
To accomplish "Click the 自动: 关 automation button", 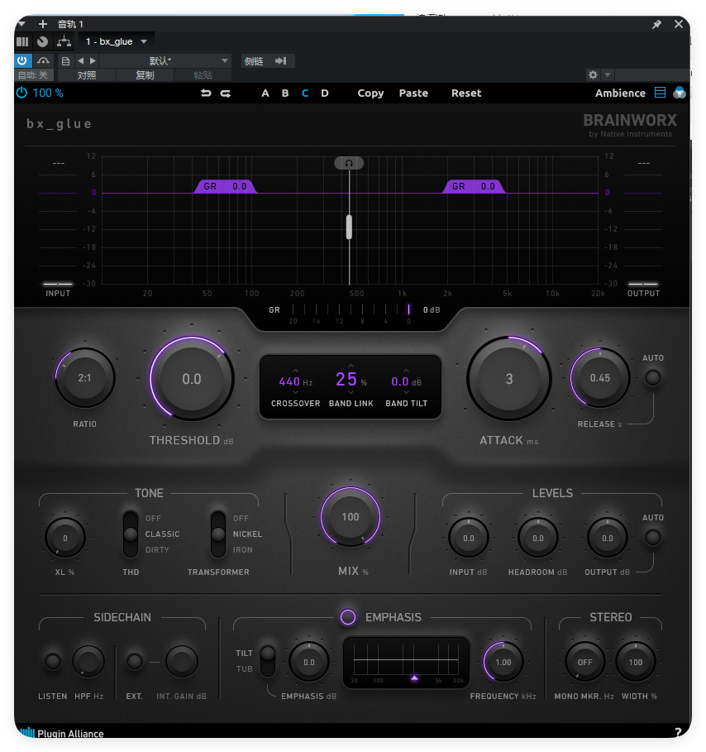I will [x=32, y=75].
